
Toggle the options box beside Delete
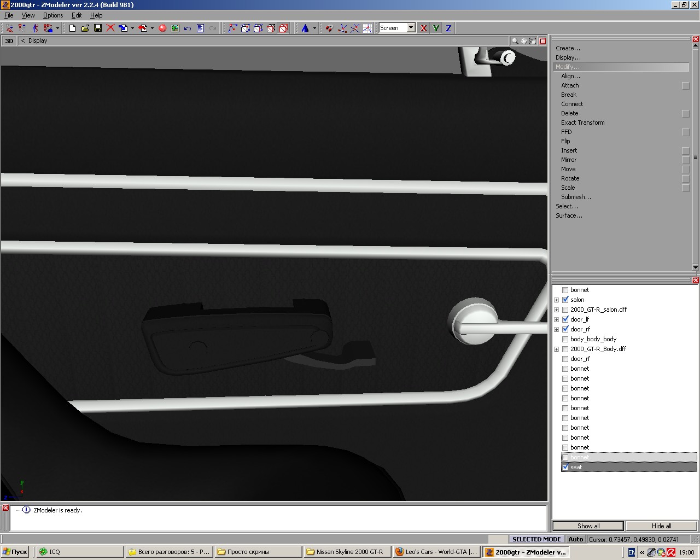[x=686, y=114]
